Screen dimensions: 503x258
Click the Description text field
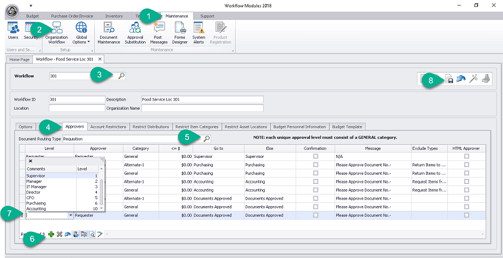[x=202, y=99]
